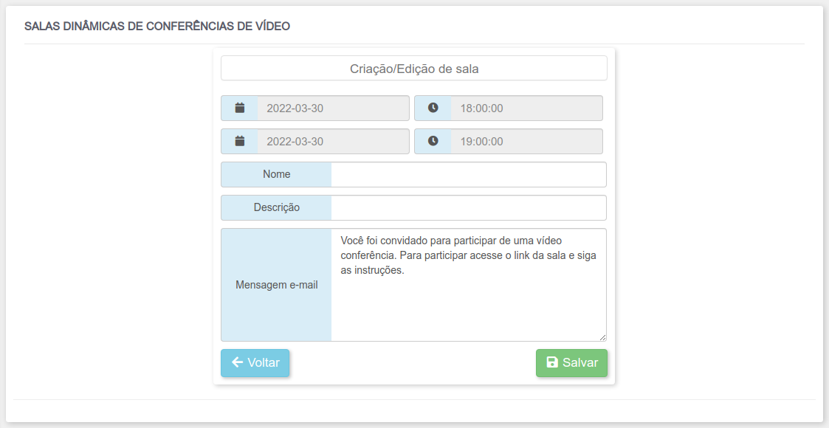Image resolution: width=829 pixels, height=428 pixels.
Task: Click into the Descrição input field
Action: [x=469, y=207]
